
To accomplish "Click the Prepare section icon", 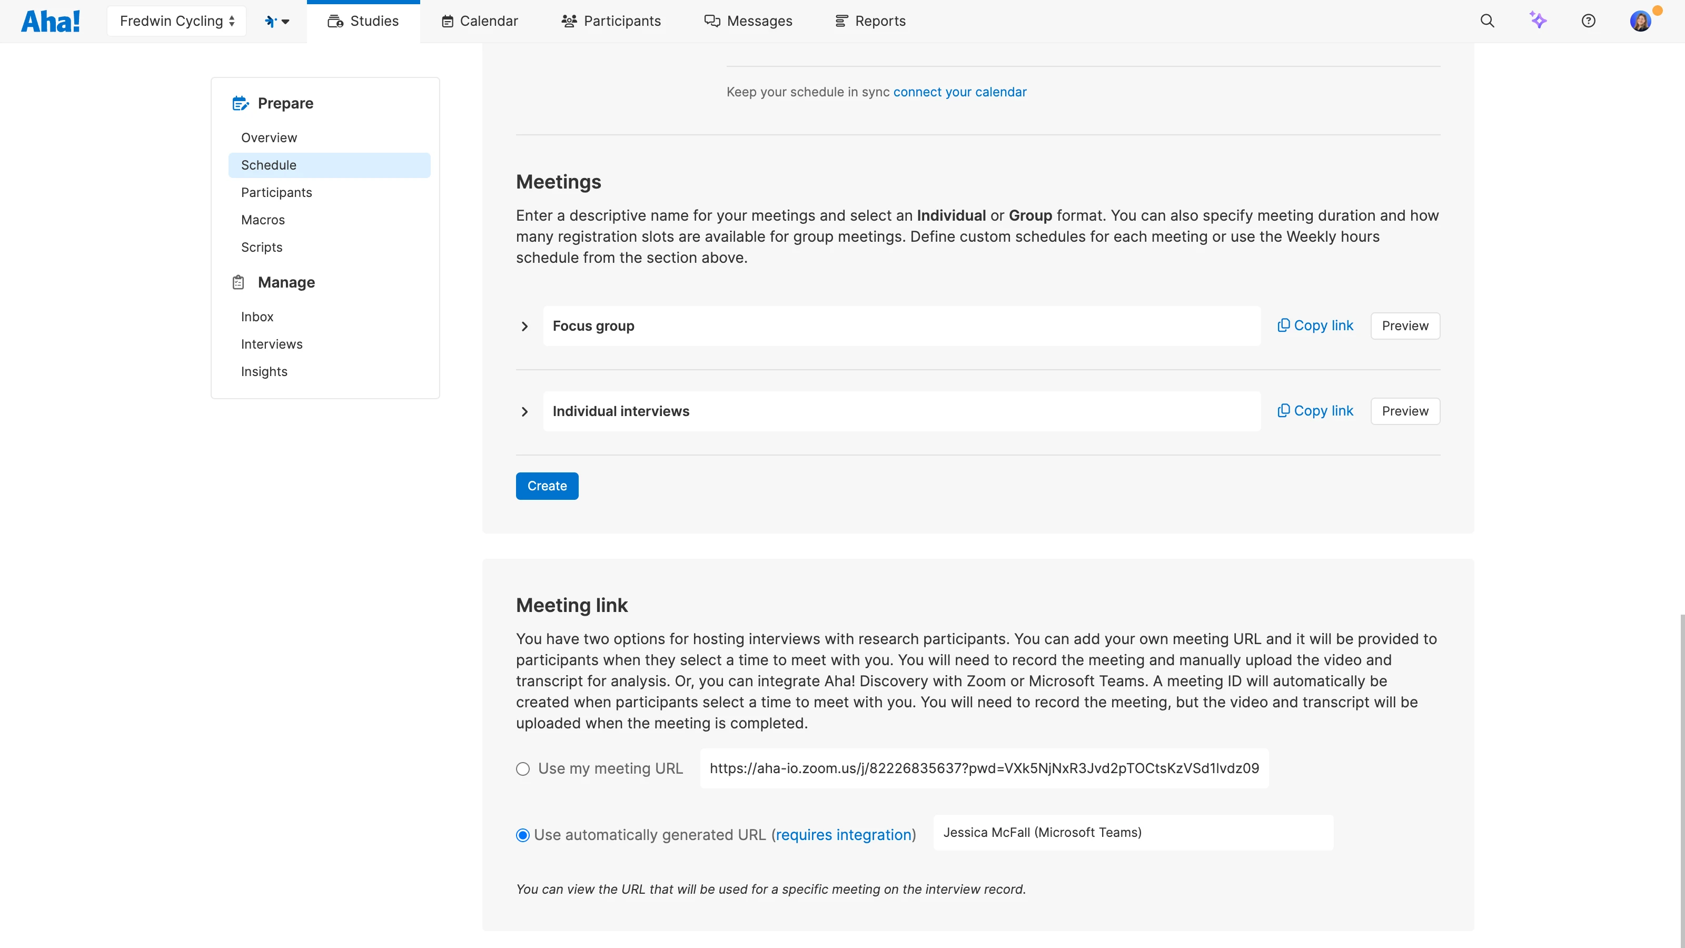I will click(240, 103).
